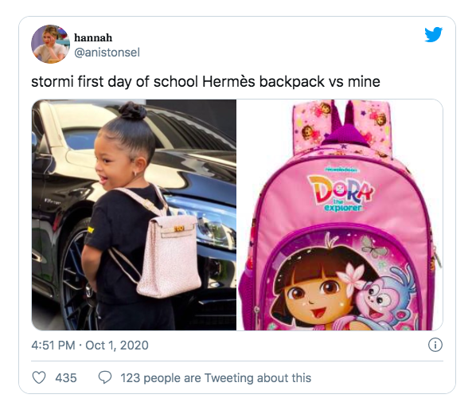Open the pink Dora backpack image

(x=340, y=215)
